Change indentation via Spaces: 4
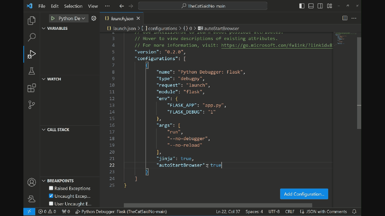This screenshot has height=216, width=385. [254, 212]
